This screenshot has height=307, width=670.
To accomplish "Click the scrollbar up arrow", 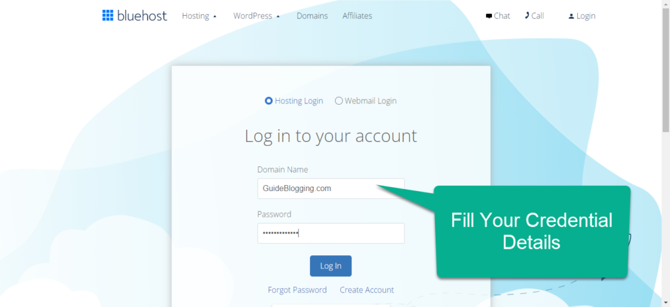I will (665, 4).
